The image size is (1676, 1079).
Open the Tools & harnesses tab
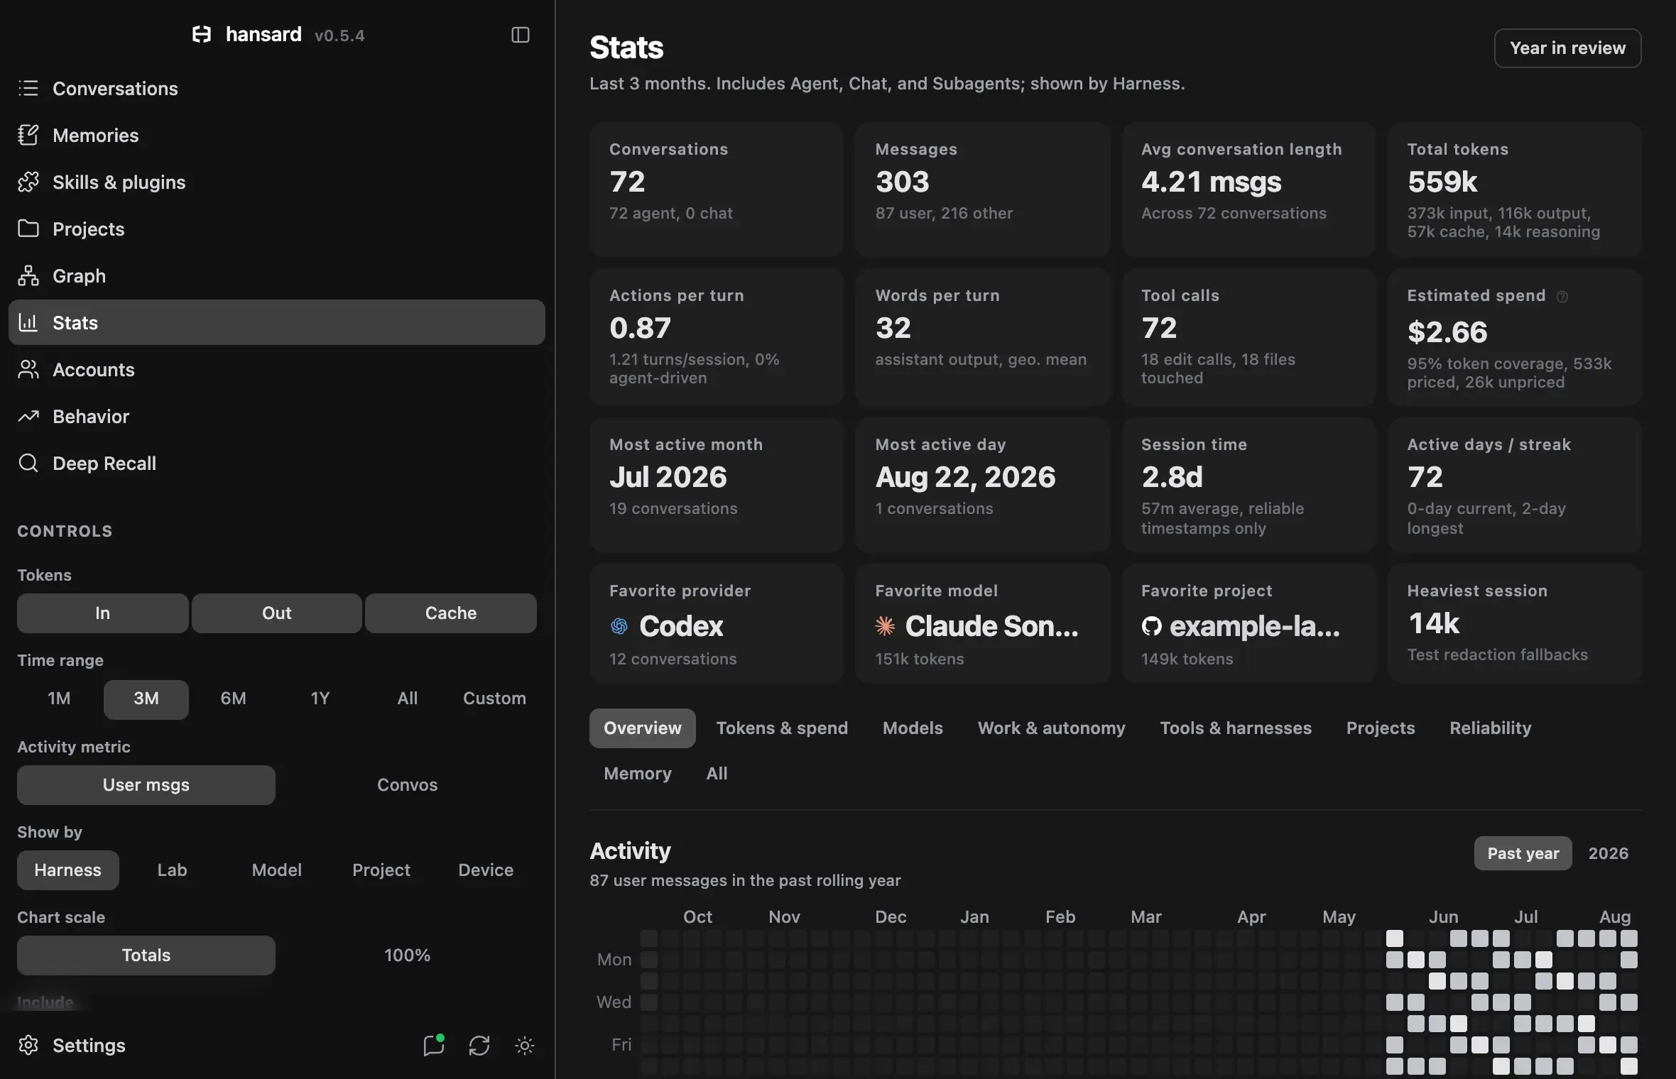[1236, 728]
